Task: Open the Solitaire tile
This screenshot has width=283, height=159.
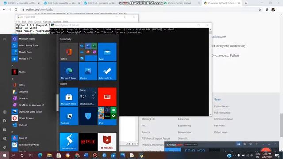Action: (x=69, y=116)
